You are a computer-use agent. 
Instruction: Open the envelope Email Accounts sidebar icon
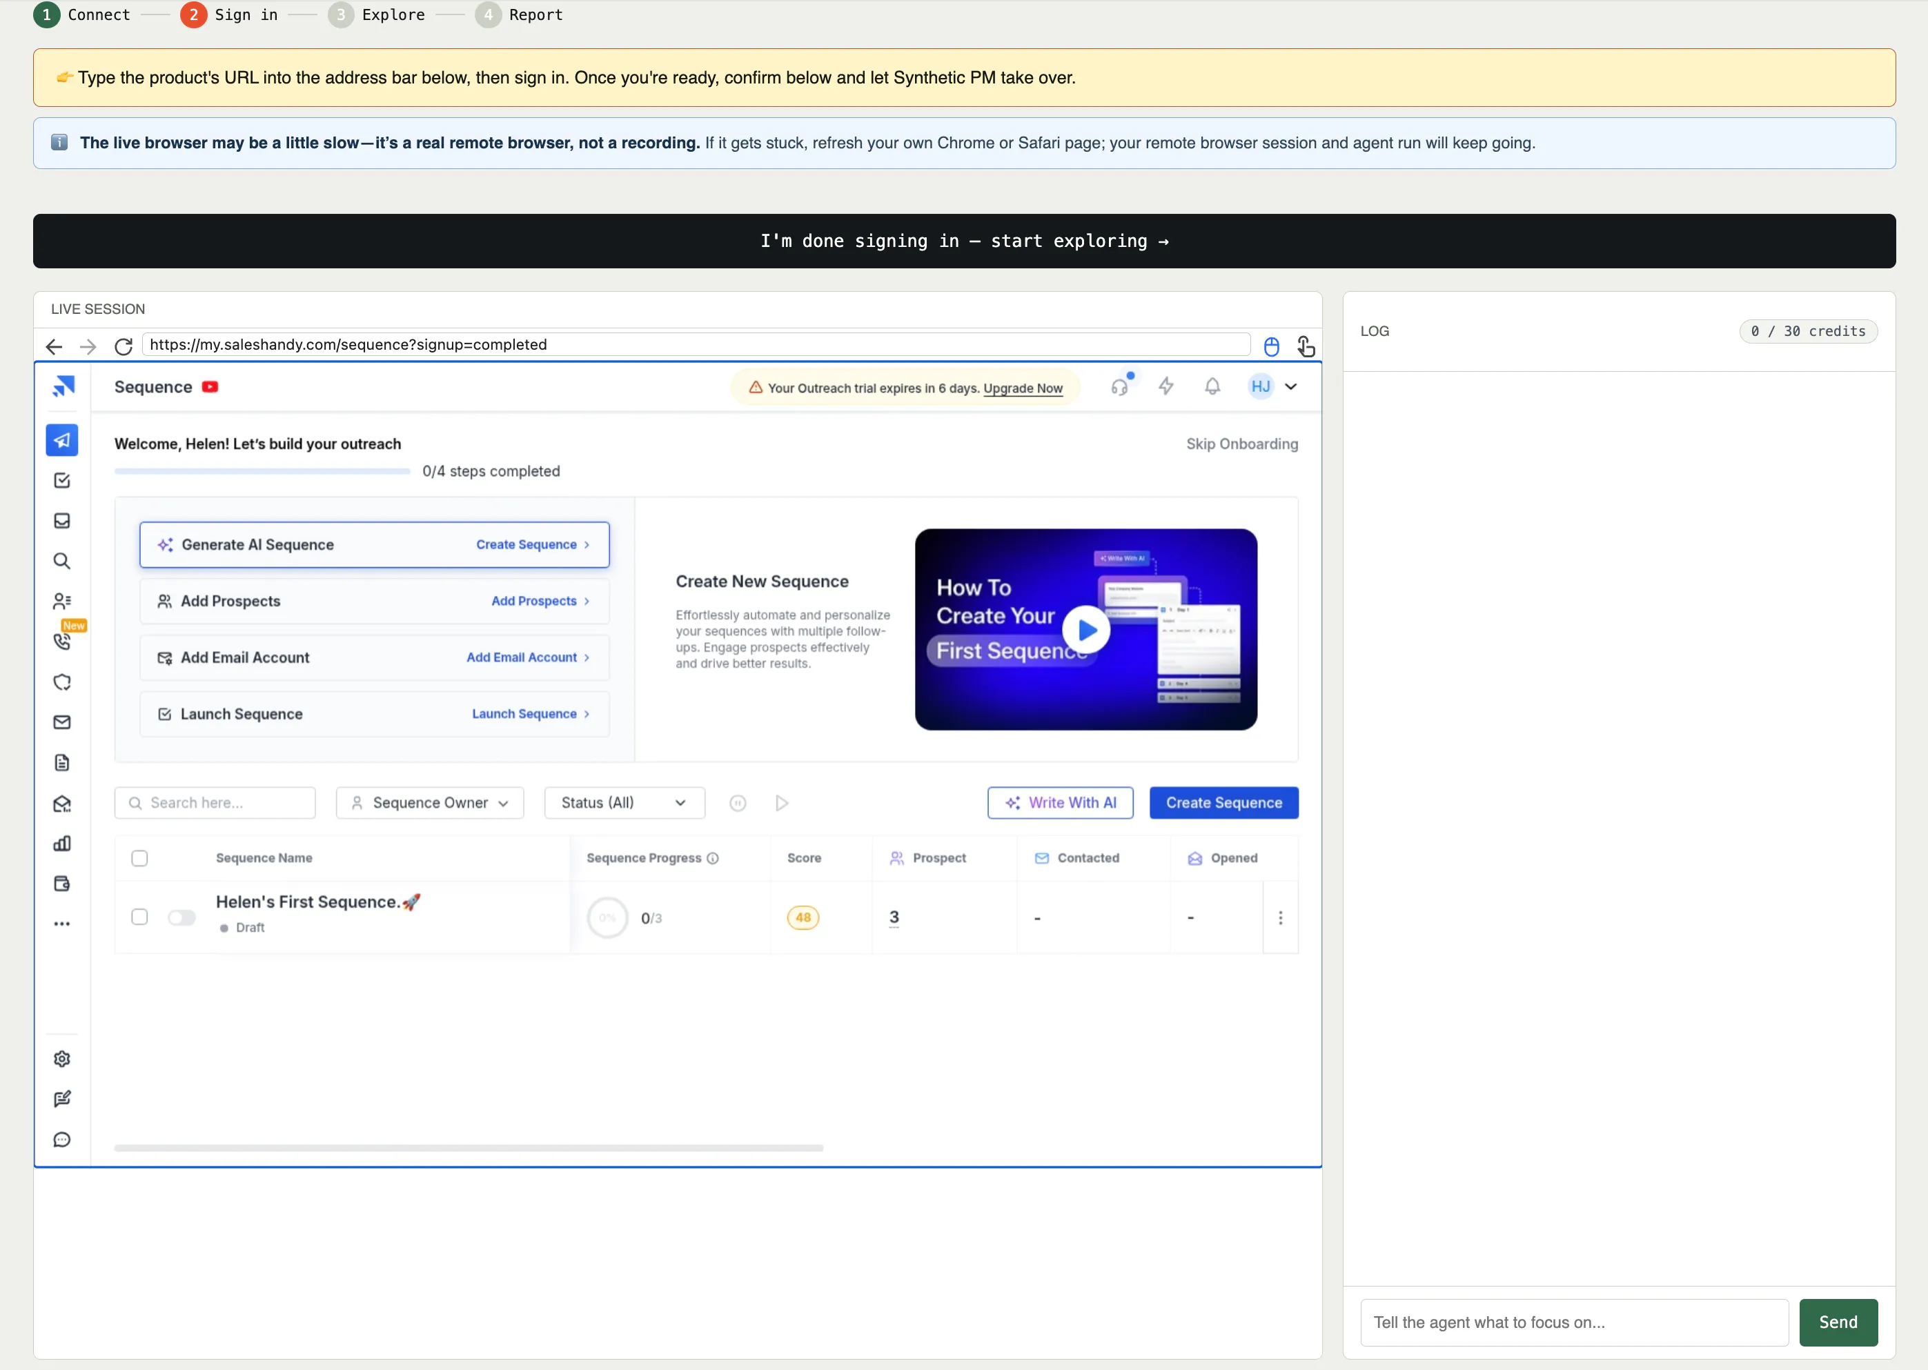(61, 722)
